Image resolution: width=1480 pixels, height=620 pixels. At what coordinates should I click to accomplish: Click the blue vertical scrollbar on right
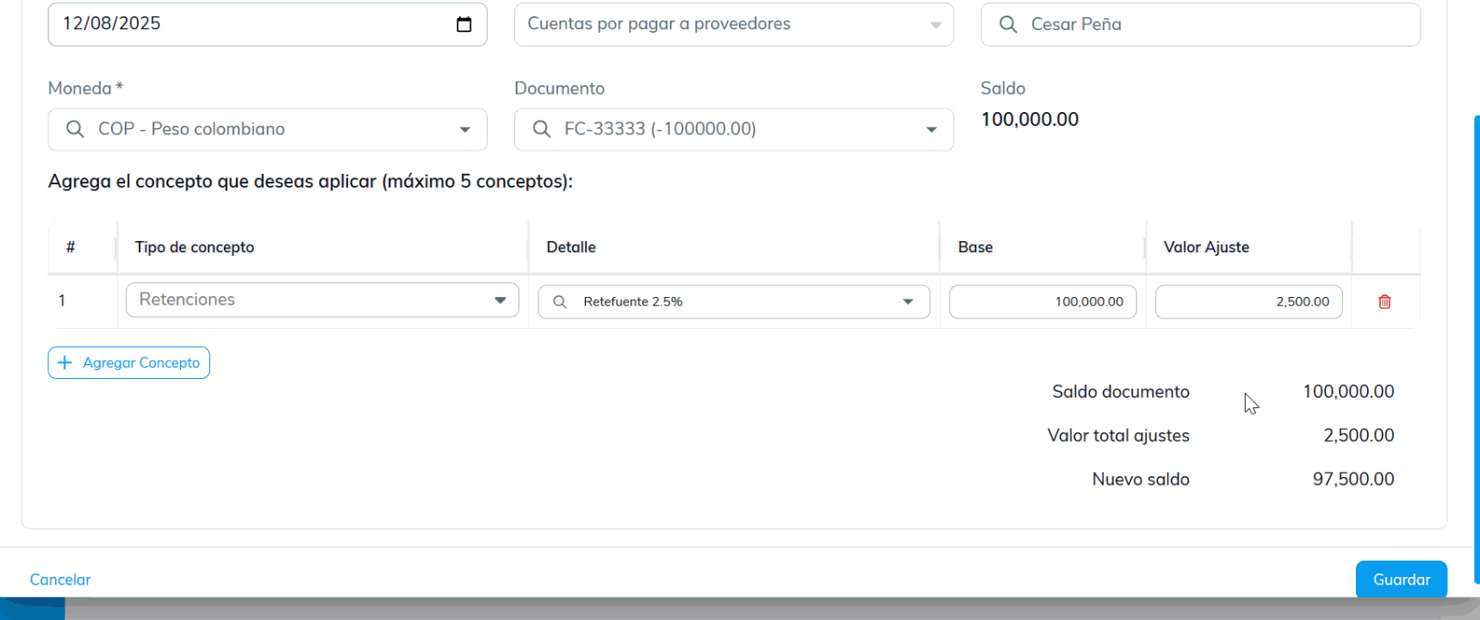(x=1476, y=344)
